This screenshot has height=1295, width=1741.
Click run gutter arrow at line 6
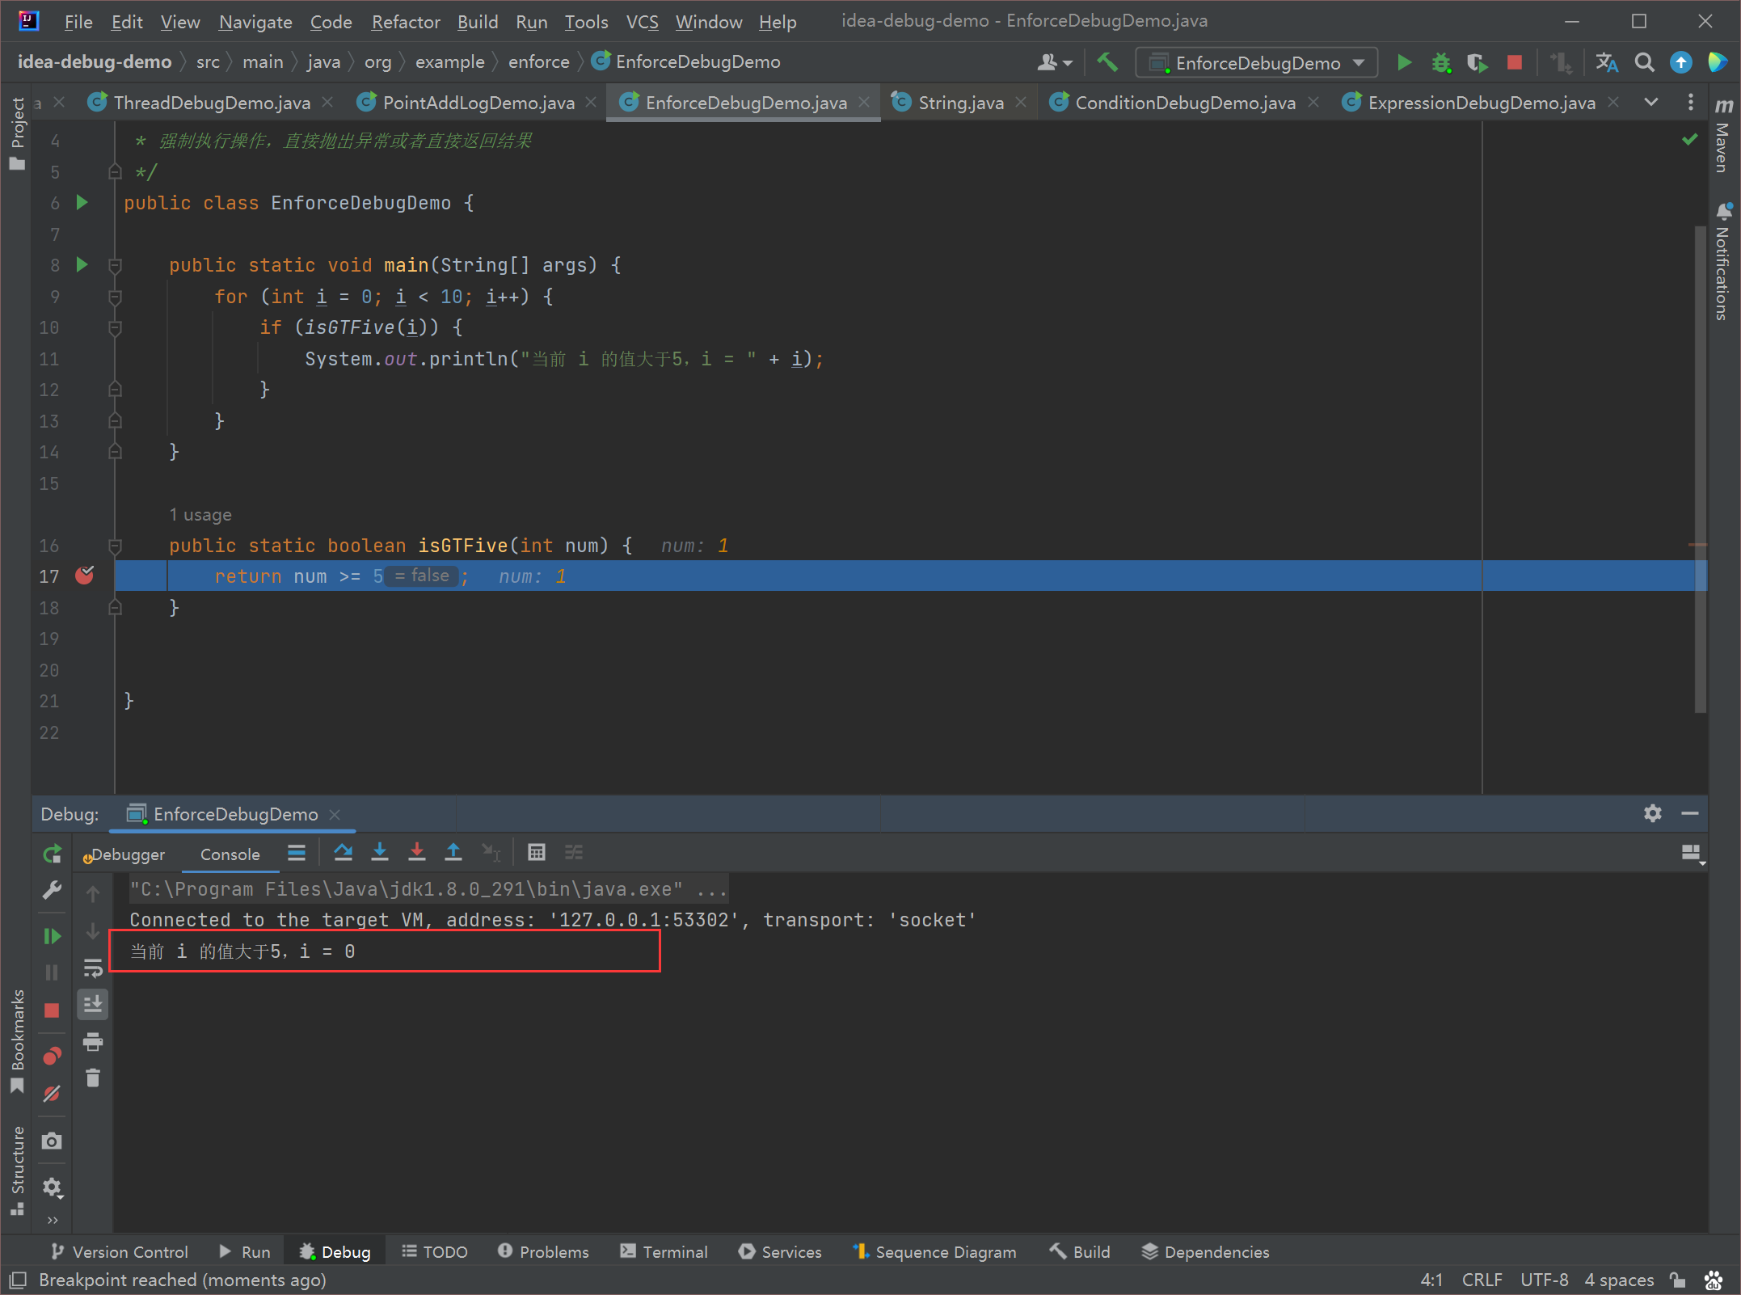[x=82, y=202]
